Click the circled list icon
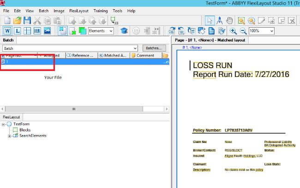Viewport: 300px width, 188px height. tap(136, 31)
